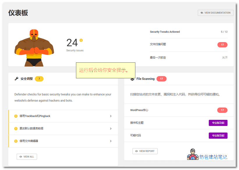The height and width of the screenshot is (170, 239).
Task: Expand the 更改默认数据库前缀 row chevron
Action: 111,129
